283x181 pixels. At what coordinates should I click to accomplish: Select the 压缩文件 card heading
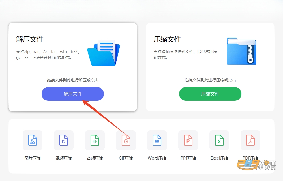point(167,39)
